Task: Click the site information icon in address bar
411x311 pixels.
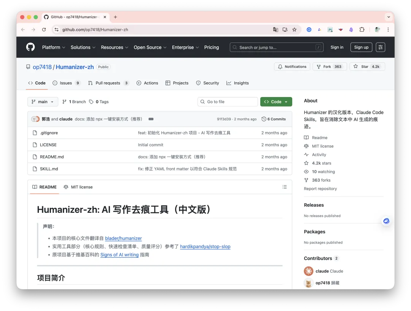Action: pyautogui.click(x=57, y=30)
